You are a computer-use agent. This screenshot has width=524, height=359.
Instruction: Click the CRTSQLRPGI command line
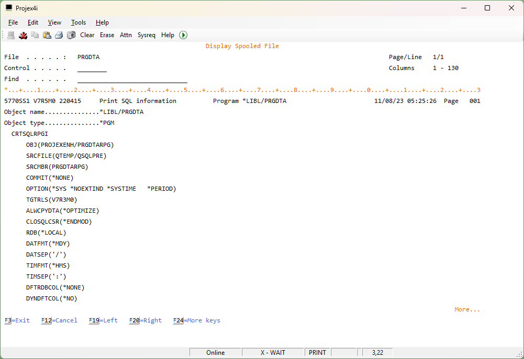pos(30,134)
